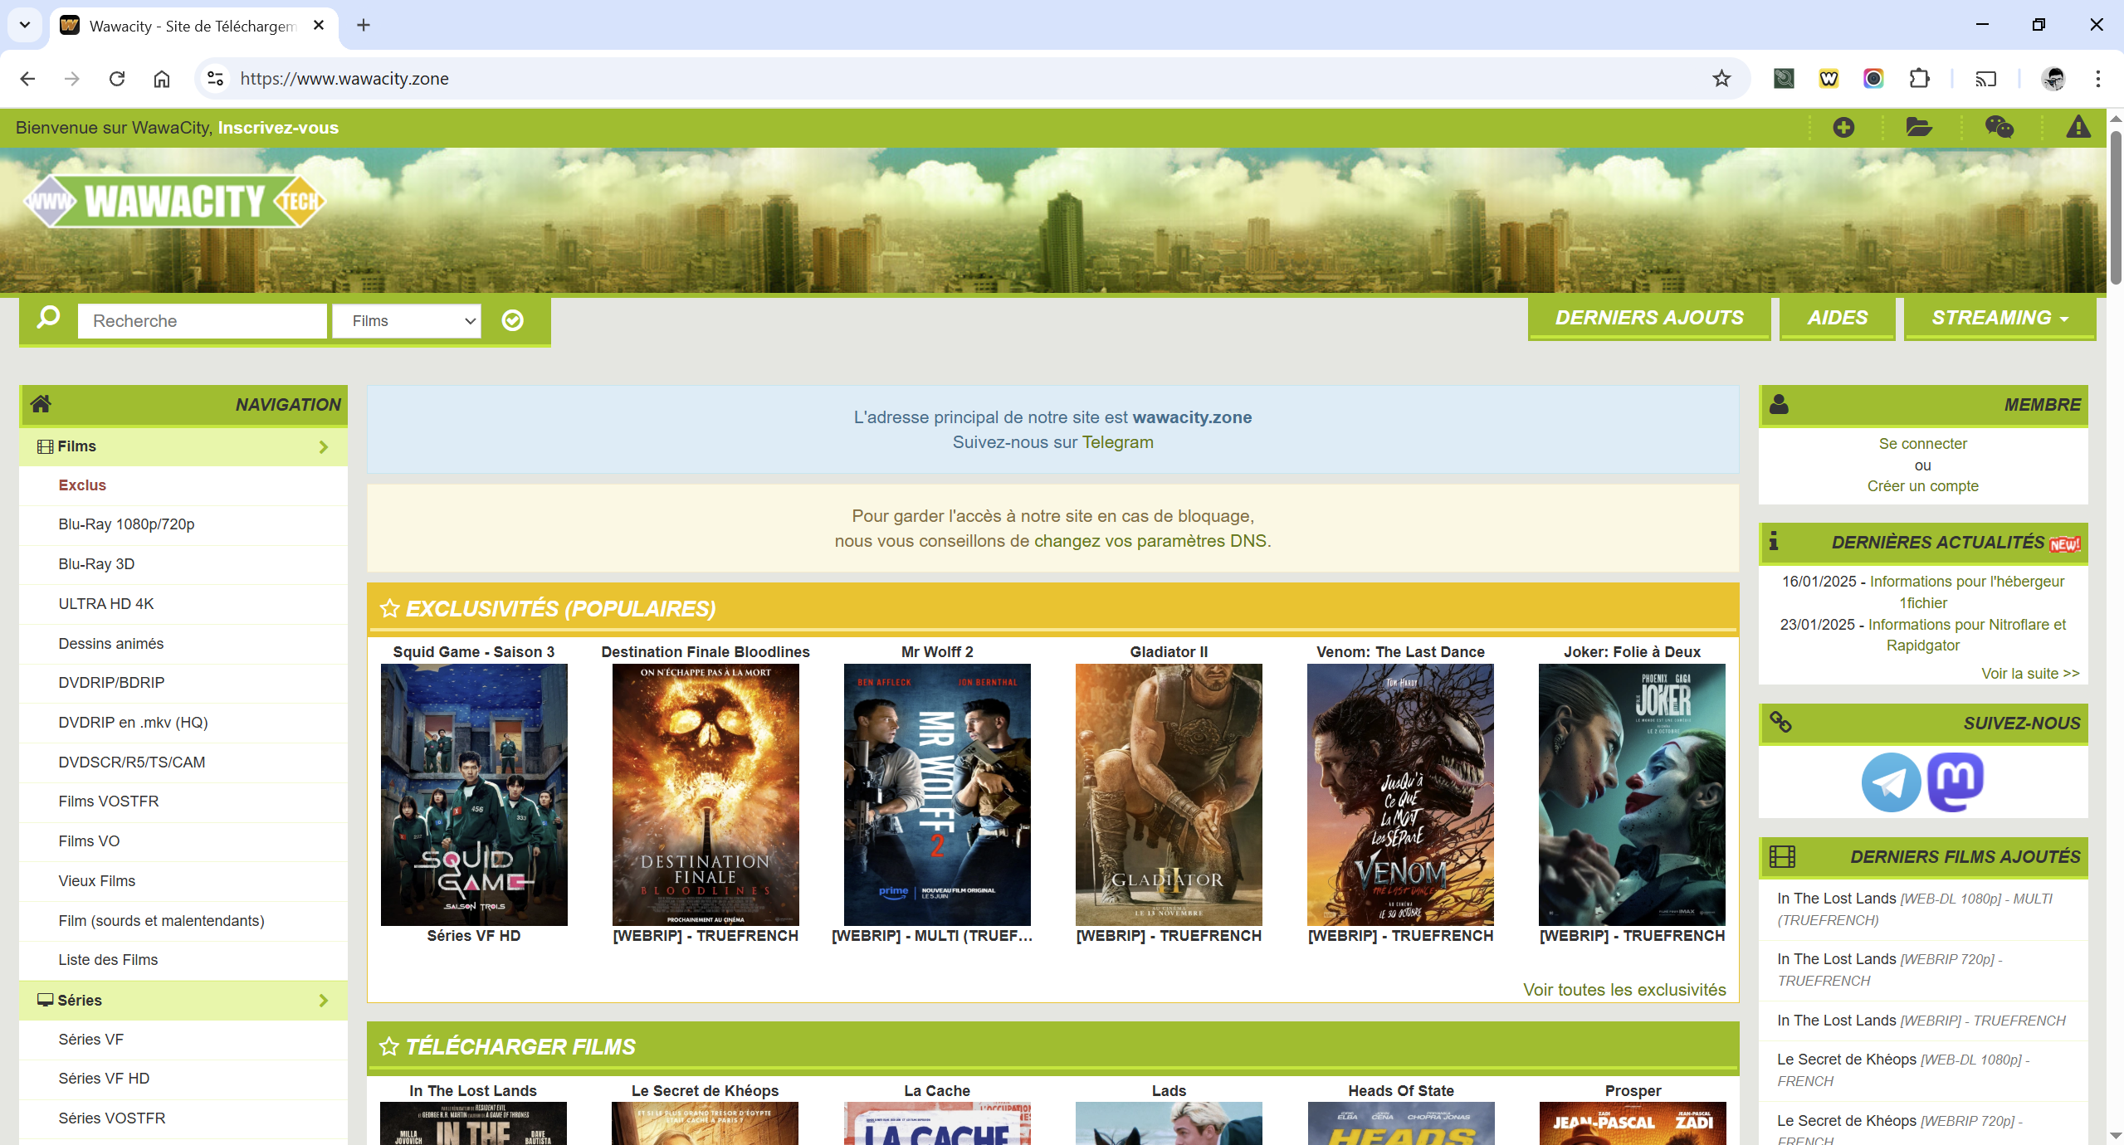Open In The Lost Lands WEB-DL 1080p entry
This screenshot has height=1145, width=2124.
coord(1914,909)
